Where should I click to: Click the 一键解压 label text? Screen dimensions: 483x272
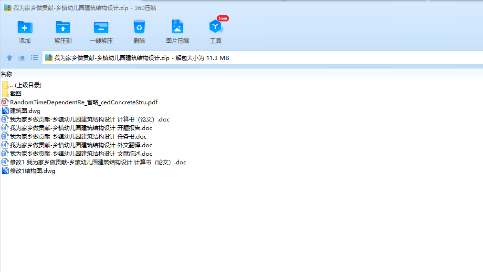tap(101, 41)
